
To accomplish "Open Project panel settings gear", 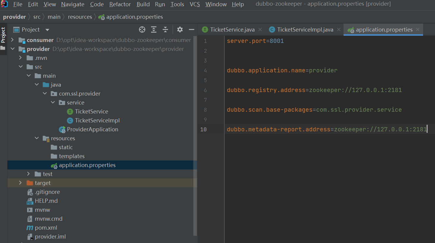I will (180, 29).
